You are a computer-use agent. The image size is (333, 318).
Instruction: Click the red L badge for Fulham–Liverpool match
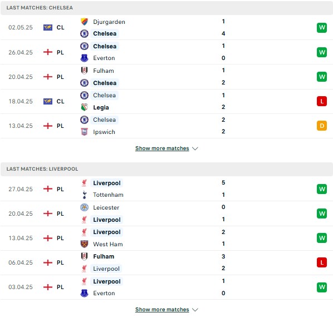(x=322, y=262)
